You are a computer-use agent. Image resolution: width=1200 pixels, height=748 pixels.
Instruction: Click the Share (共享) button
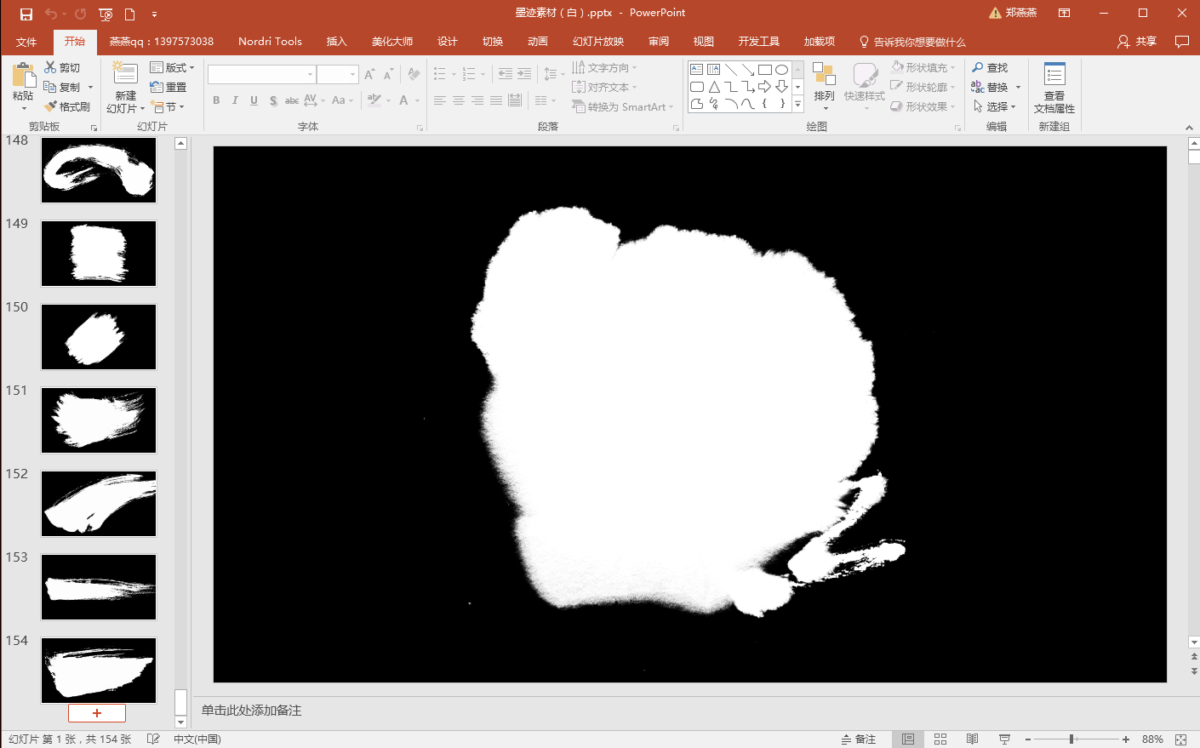pyautogui.click(x=1137, y=41)
